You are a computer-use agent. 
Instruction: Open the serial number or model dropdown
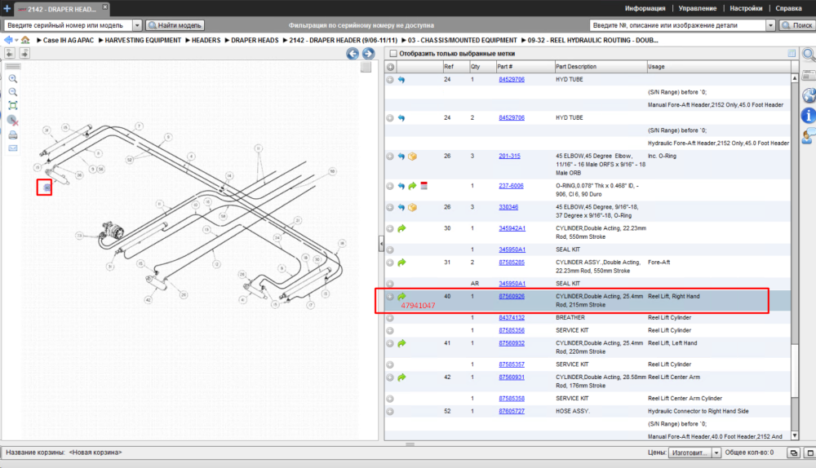[137, 25]
